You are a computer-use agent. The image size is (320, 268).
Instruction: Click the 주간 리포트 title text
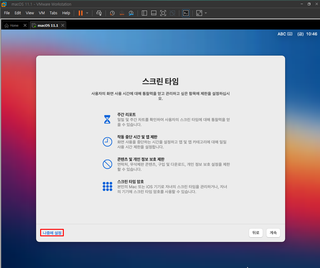point(126,115)
